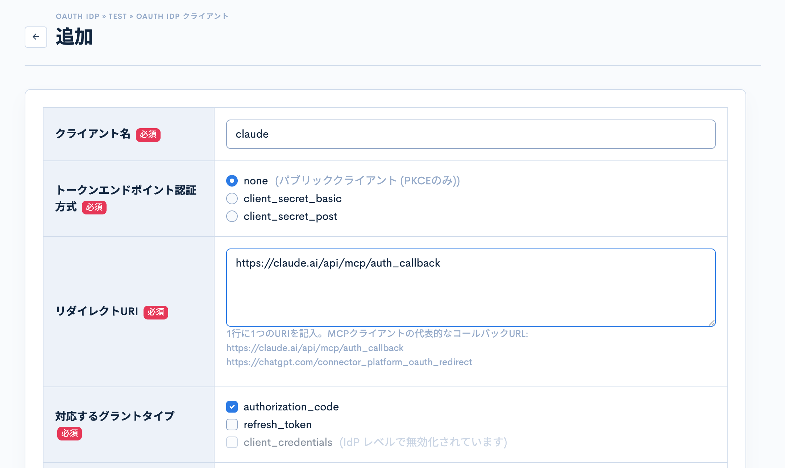Screen dimensions: 785x468
Task: Open the OAUTH IDP breadcrumb link
Action: point(78,16)
